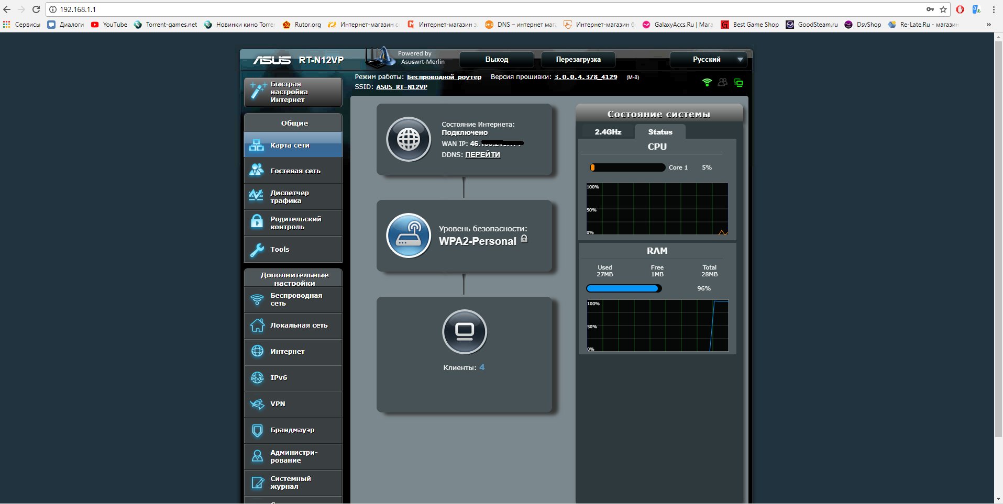Click the Беспроводной роутер operation mode link
This screenshot has width=1003, height=504.
tap(444, 77)
